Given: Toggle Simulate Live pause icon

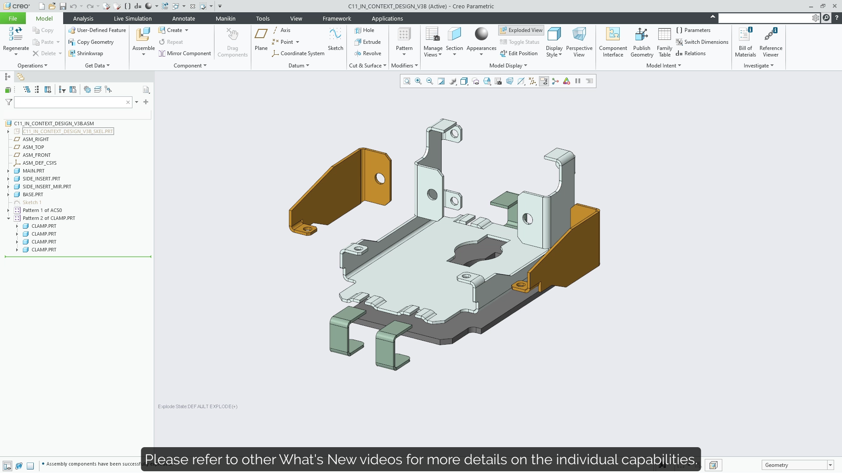Looking at the screenshot, I should (578, 81).
